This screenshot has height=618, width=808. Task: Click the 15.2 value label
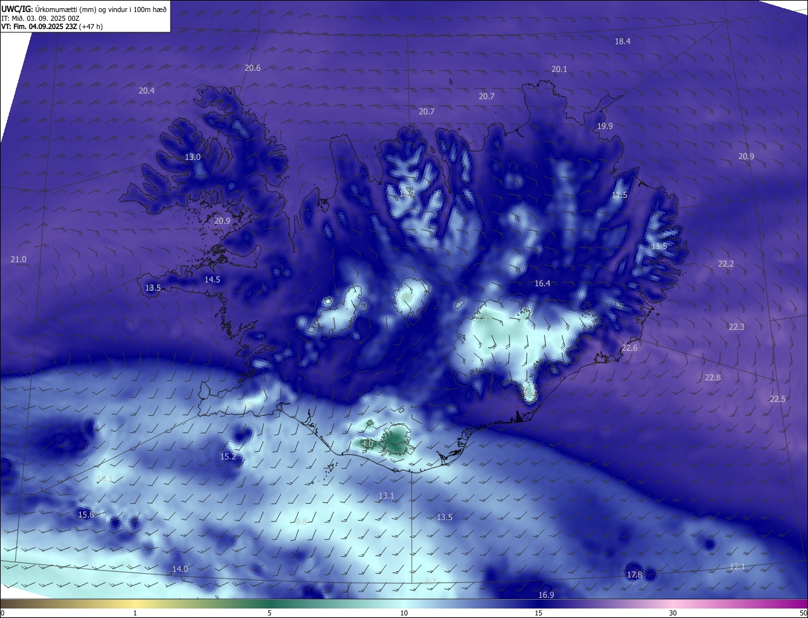pyautogui.click(x=228, y=456)
